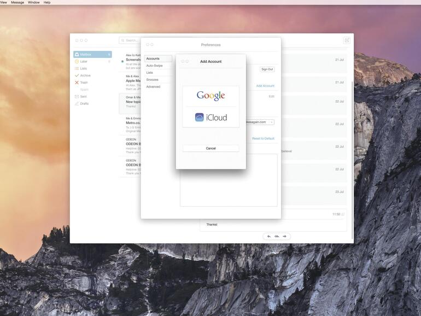Screen dimensions: 421x316
Task: Open the Message menu in menu bar
Action: coord(17,2)
